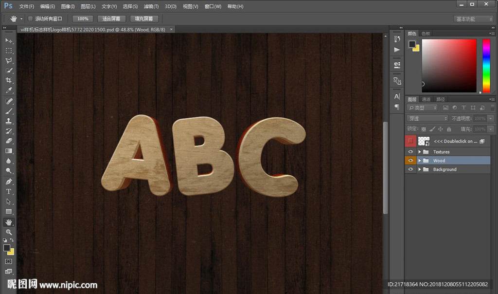Select the Crop tool
Image resolution: width=498 pixels, height=294 pixels.
(9, 80)
